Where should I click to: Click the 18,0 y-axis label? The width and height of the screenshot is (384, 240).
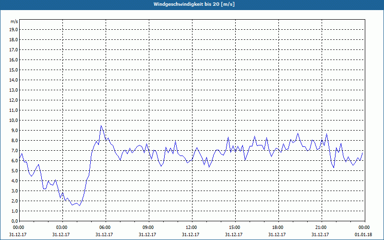pyautogui.click(x=13, y=40)
